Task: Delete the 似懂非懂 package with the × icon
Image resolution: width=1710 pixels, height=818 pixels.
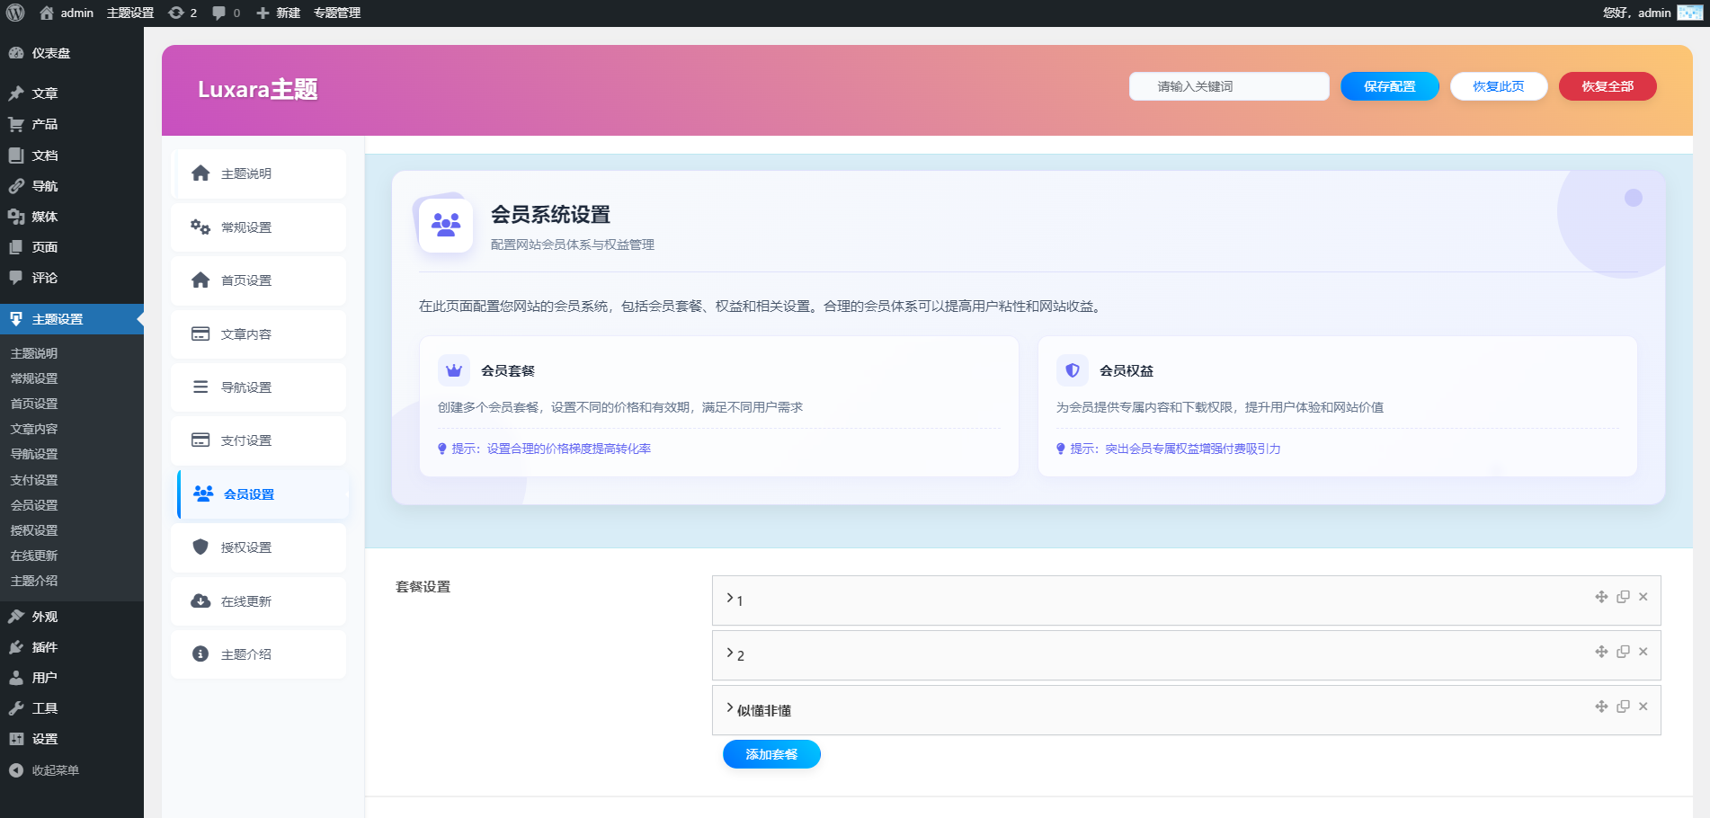Action: click(x=1643, y=707)
